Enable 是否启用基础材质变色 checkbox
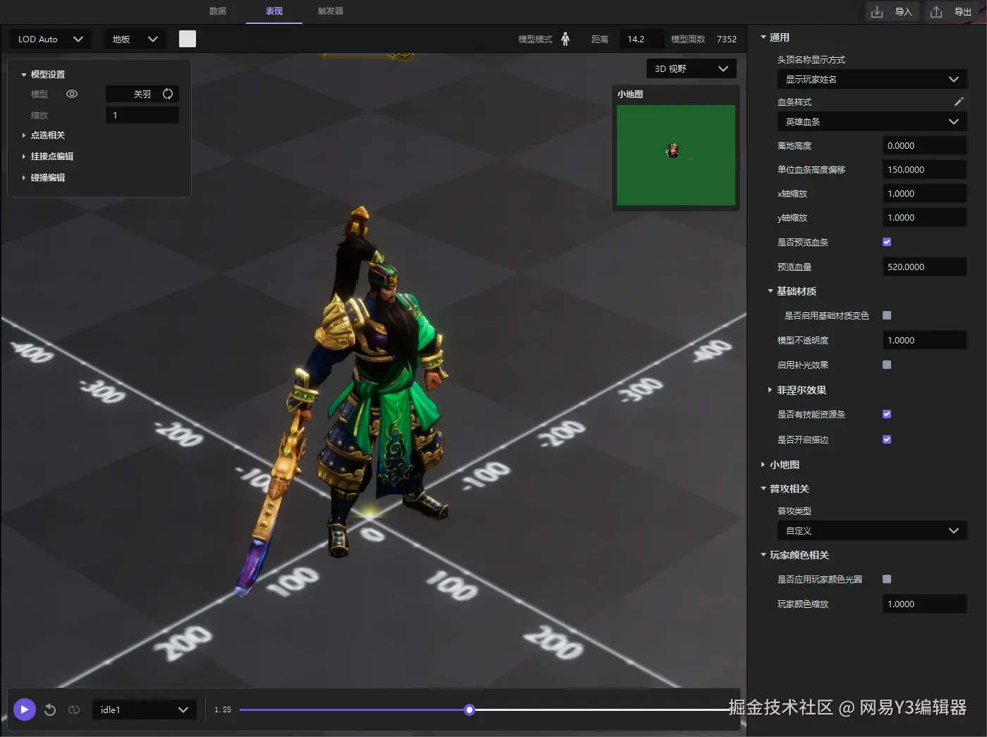 pos(887,315)
